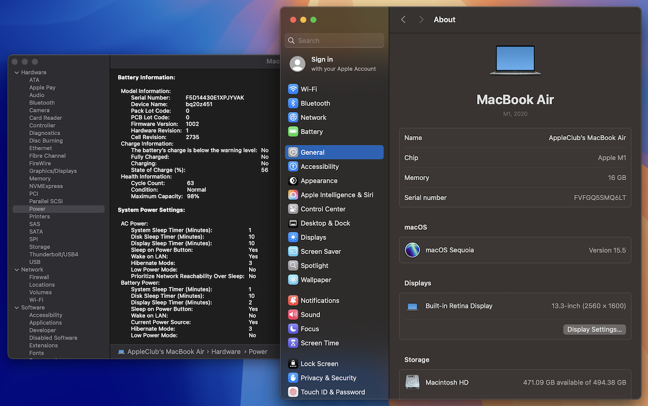Click the 16 GB Memory value
The image size is (648, 406).
617,178
